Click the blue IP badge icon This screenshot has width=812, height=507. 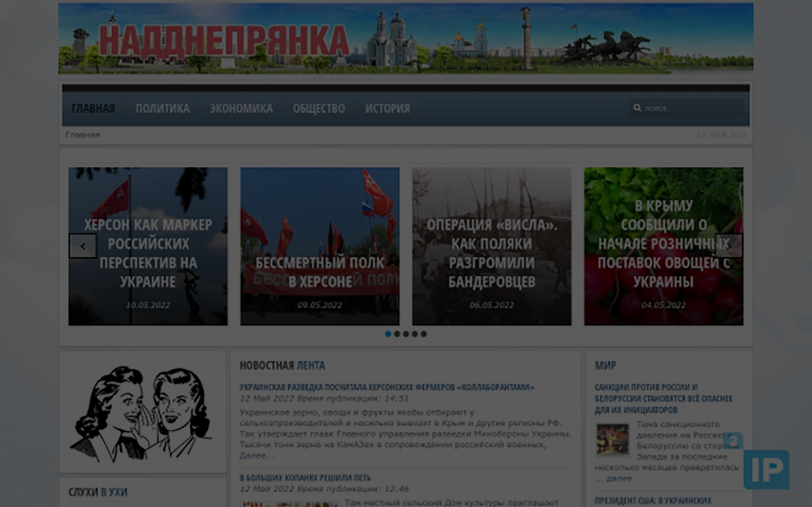(x=766, y=469)
